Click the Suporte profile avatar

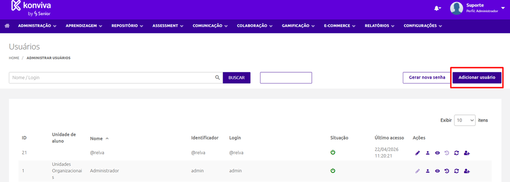(456, 9)
